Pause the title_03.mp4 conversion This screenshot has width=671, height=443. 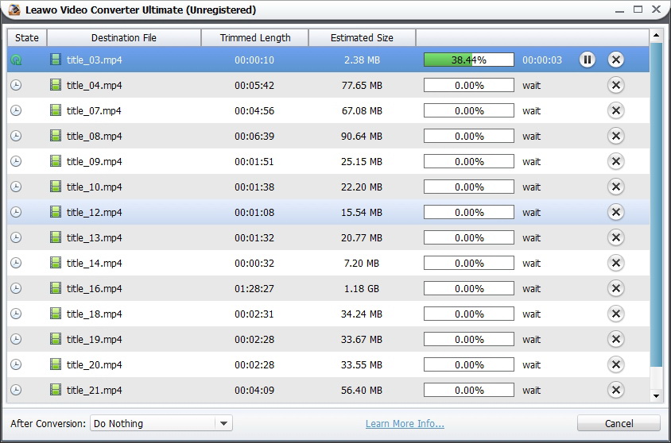pyautogui.click(x=587, y=60)
